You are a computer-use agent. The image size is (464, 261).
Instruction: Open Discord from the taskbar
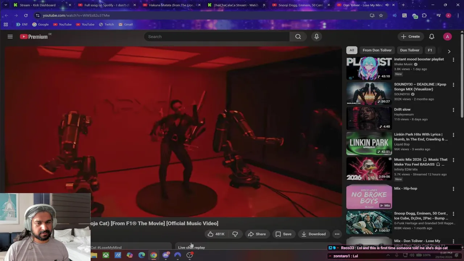(166, 255)
